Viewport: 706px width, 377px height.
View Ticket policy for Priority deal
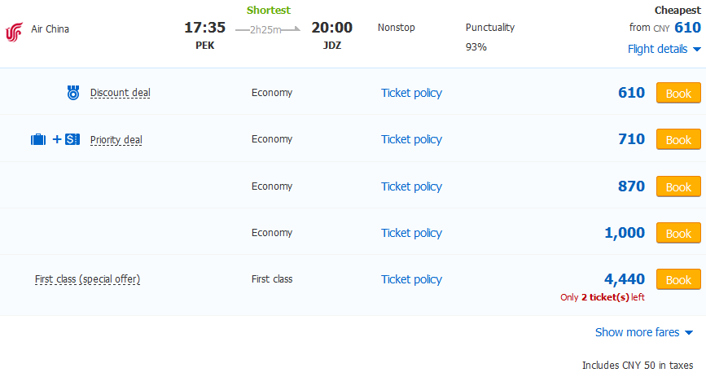click(x=411, y=139)
